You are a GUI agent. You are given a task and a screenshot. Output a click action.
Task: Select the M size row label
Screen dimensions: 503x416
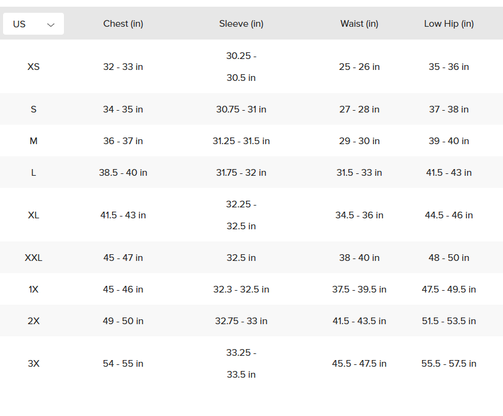[33, 141]
